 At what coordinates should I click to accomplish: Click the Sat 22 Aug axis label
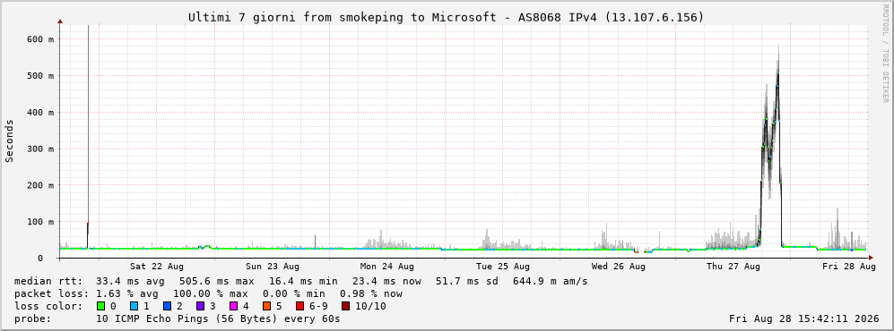[156, 267]
